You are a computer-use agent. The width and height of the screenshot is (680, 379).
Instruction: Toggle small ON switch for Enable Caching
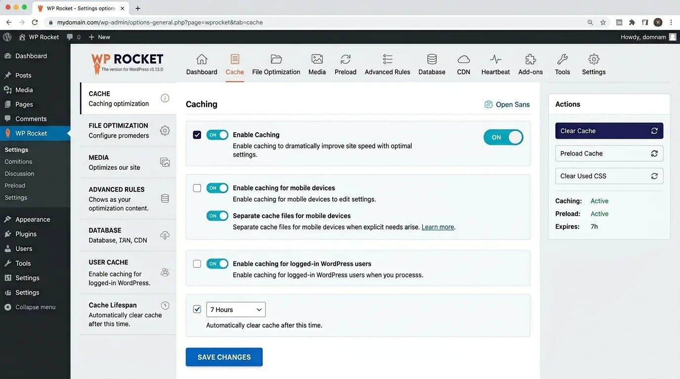click(x=217, y=135)
